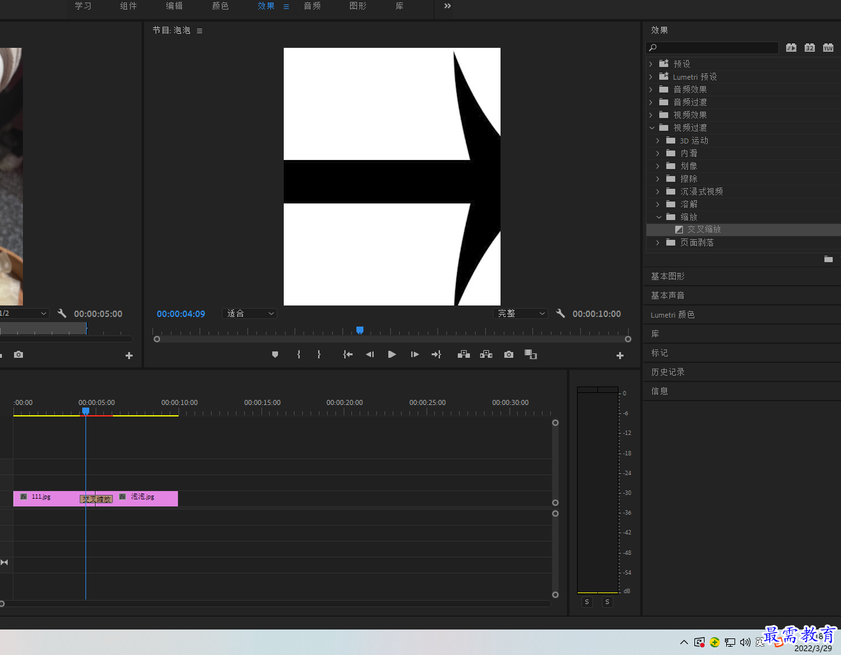841x655 pixels.
Task: Expand the 音频过渡 folder
Action: (651, 102)
